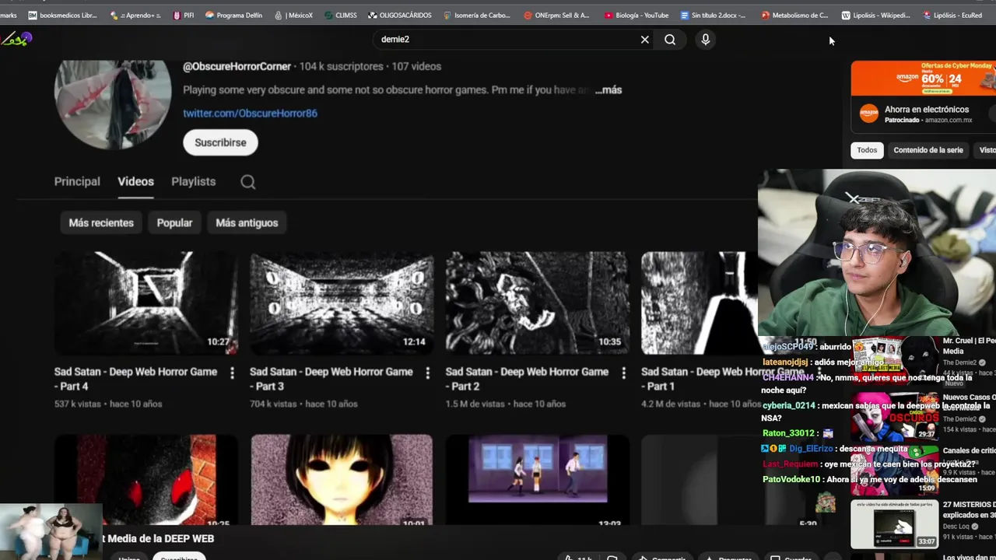Open the Sin título 2.docx bookmark

point(714,15)
